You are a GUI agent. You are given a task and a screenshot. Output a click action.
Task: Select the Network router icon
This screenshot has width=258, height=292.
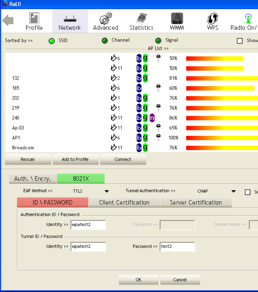point(70,19)
